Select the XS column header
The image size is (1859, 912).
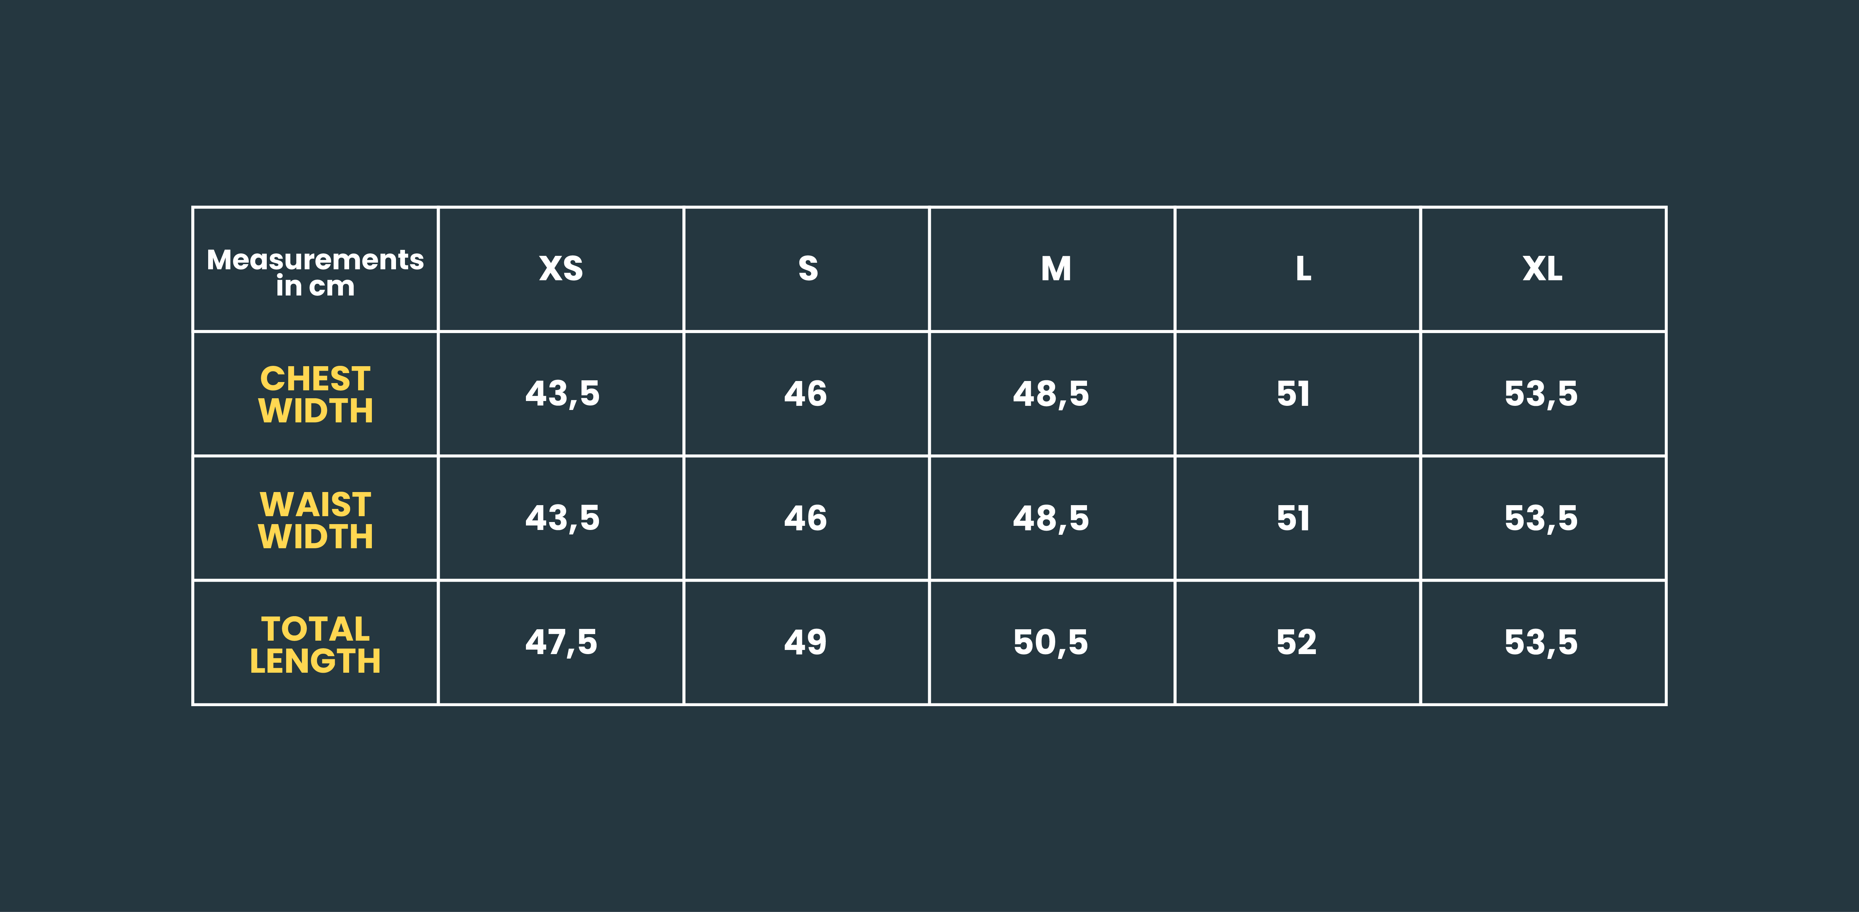tap(561, 269)
